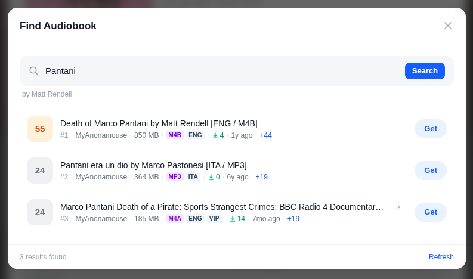Image resolution: width=473 pixels, height=279 pixels.
Task: Open the Marco Pantani Death of a Pirate title
Action: 222,207
